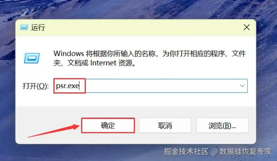Click the description line starting with Windows

click(150, 54)
